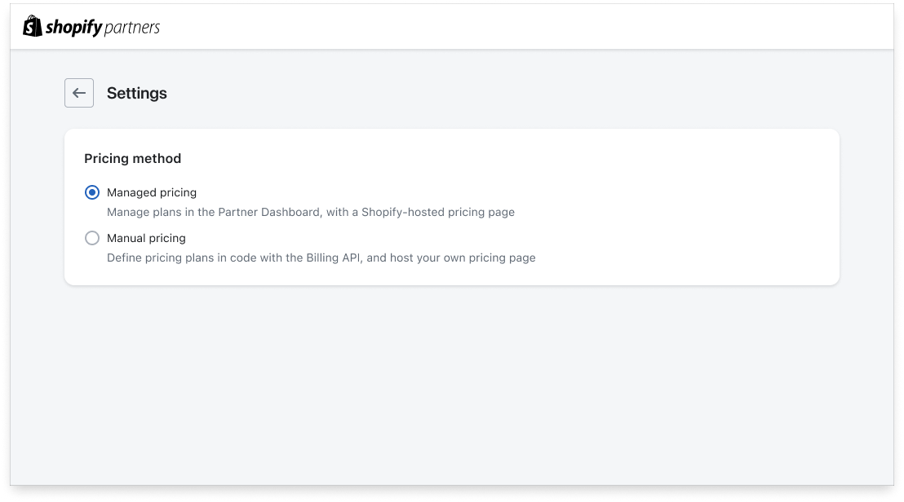904x502 pixels.
Task: Open the Shopify Partners logo home link
Action: pyautogui.click(x=91, y=26)
